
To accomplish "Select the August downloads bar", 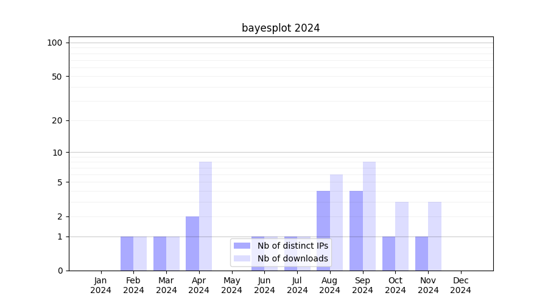I will click(x=336, y=222).
